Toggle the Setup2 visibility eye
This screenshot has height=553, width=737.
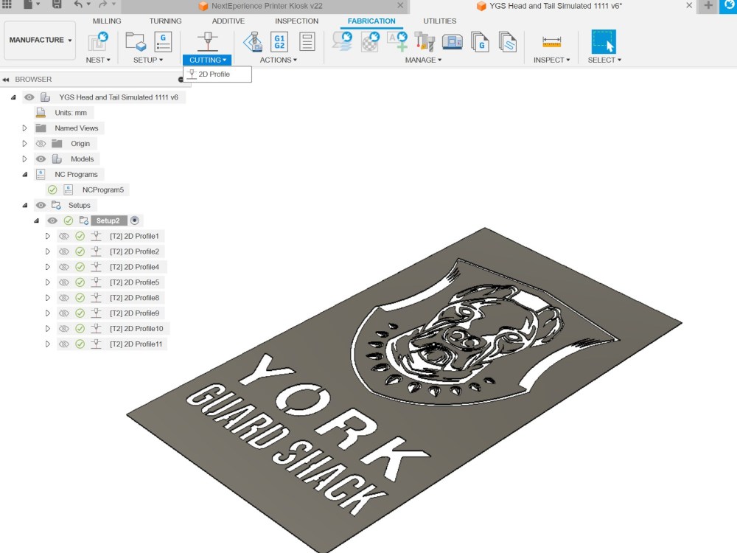point(52,220)
